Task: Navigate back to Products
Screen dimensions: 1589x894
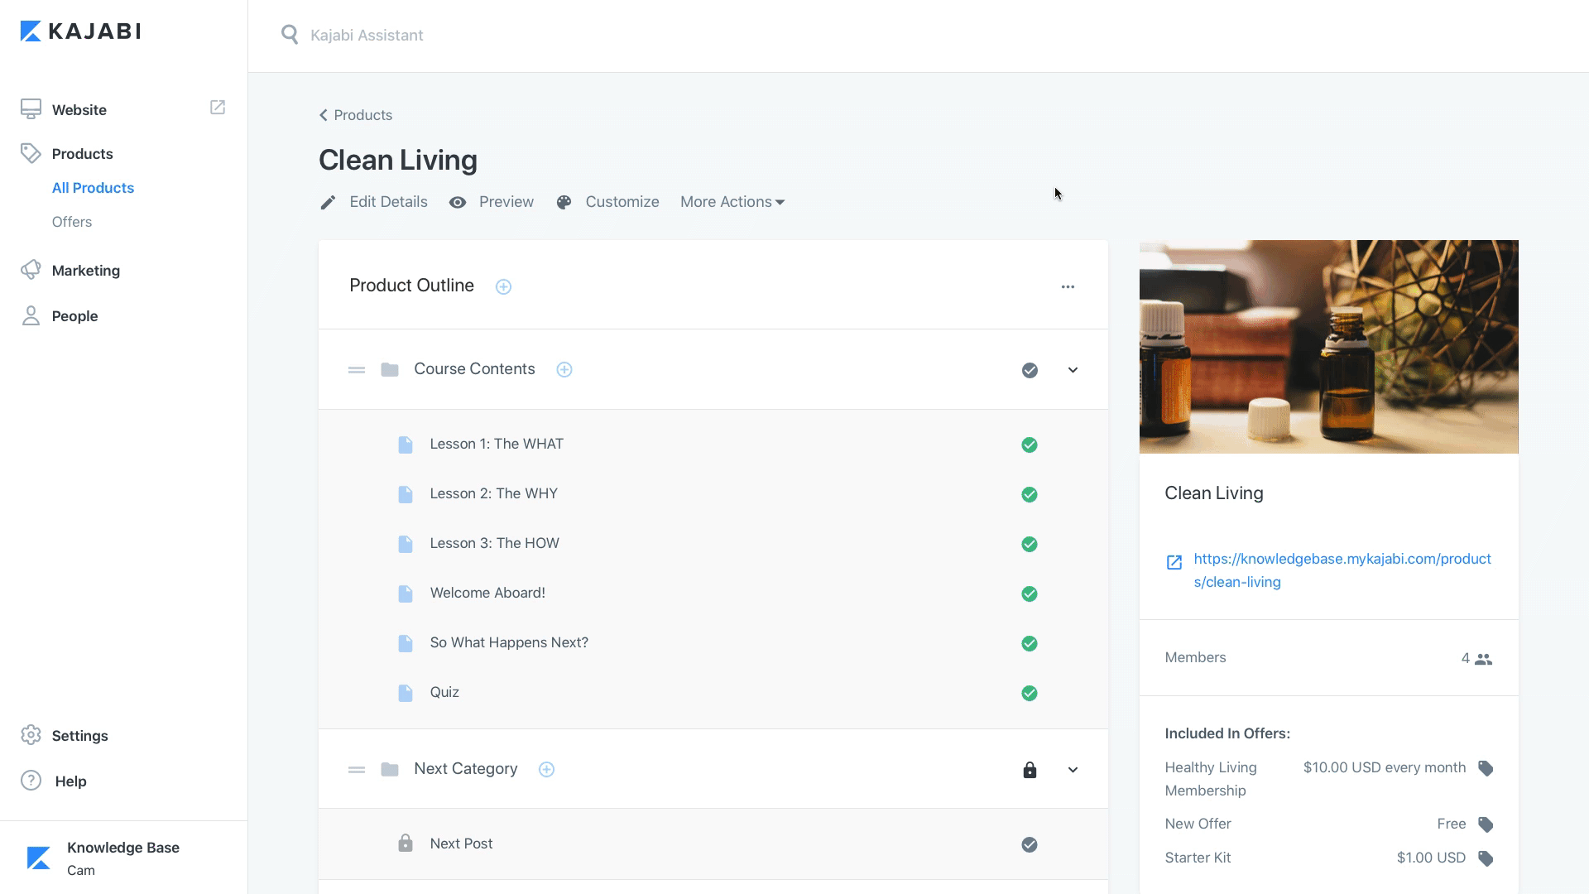Action: pos(355,115)
